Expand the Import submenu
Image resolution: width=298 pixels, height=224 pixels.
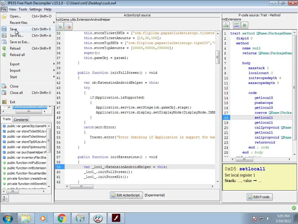pyautogui.click(x=28, y=71)
